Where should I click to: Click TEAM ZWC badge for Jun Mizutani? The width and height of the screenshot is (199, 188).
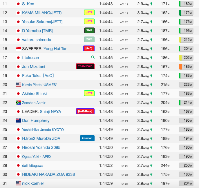[x=85, y=66]
